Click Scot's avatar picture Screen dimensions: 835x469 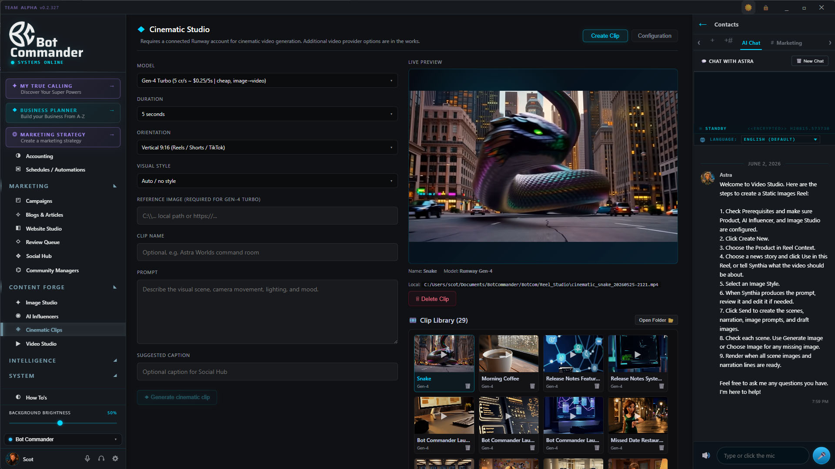click(12, 459)
